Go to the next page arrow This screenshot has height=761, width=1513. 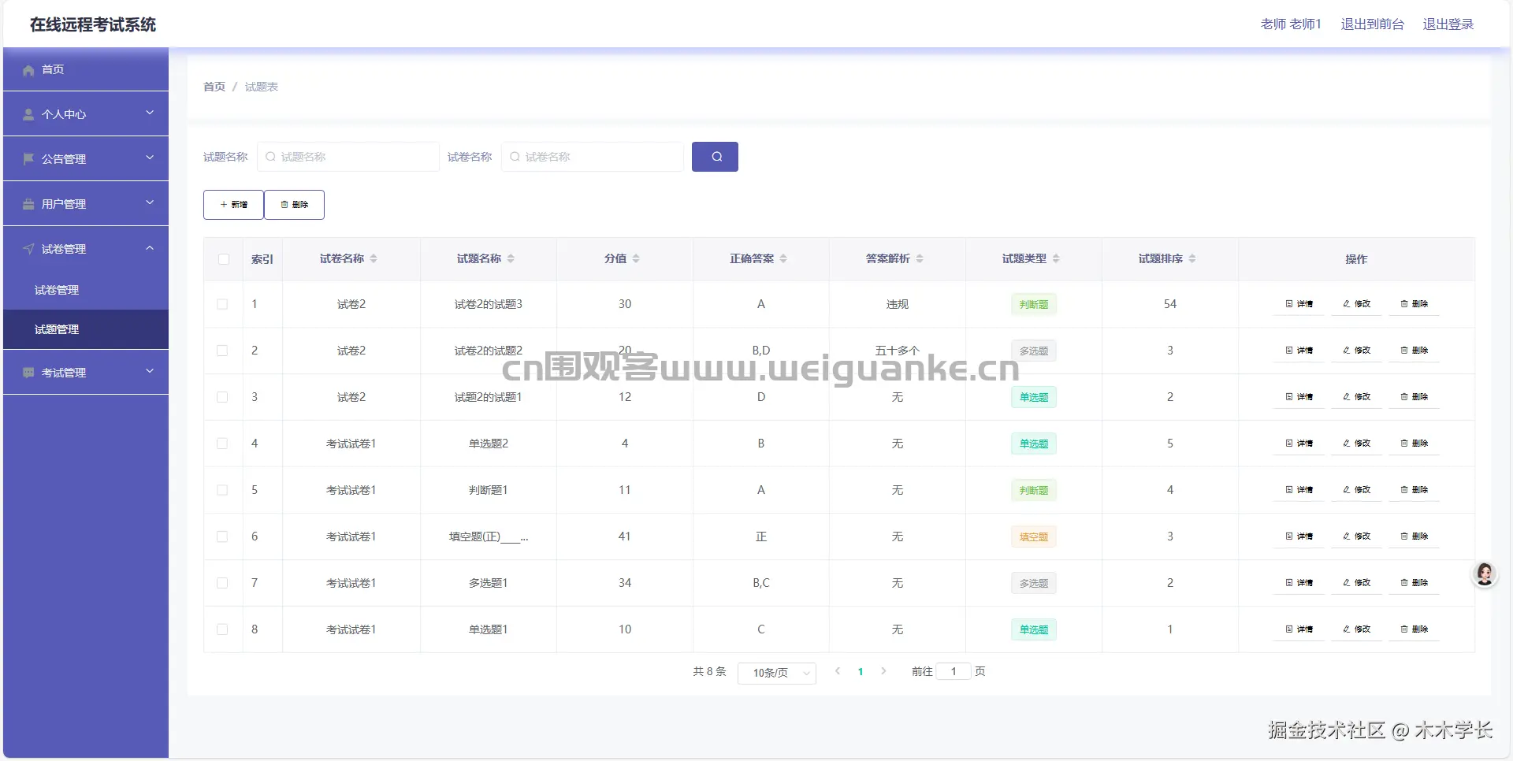click(883, 671)
